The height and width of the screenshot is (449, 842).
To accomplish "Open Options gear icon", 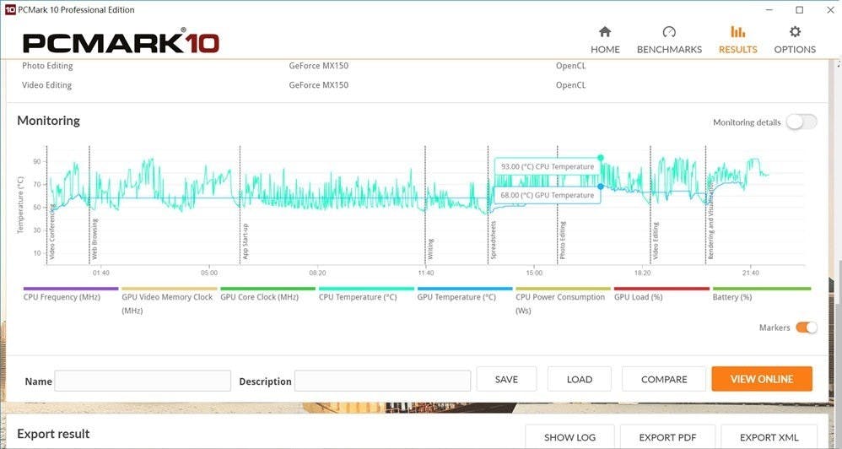I will coord(795,32).
